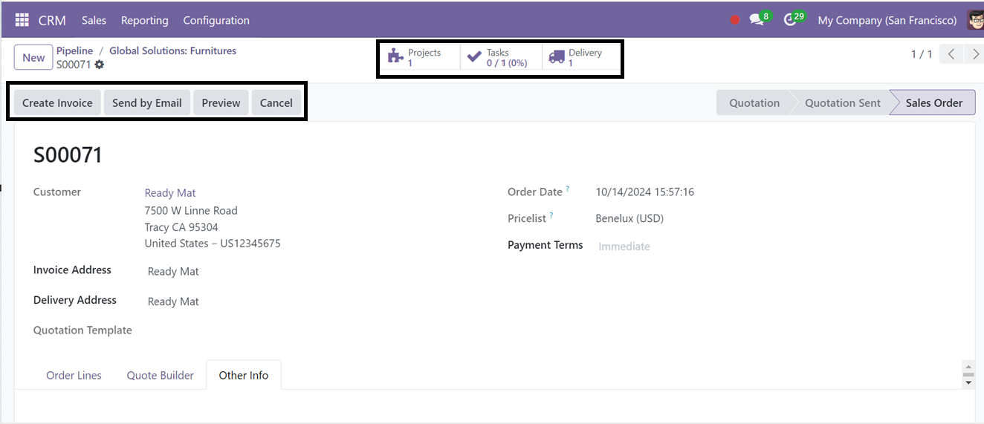This screenshot has height=424, width=984.
Task: Click the Pricelist help question mark
Action: pyautogui.click(x=551, y=215)
